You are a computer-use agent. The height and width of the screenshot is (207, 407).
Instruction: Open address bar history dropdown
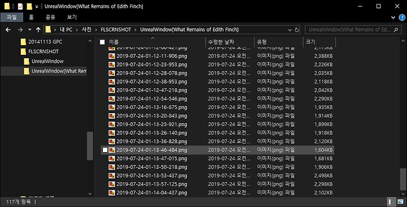(289, 30)
